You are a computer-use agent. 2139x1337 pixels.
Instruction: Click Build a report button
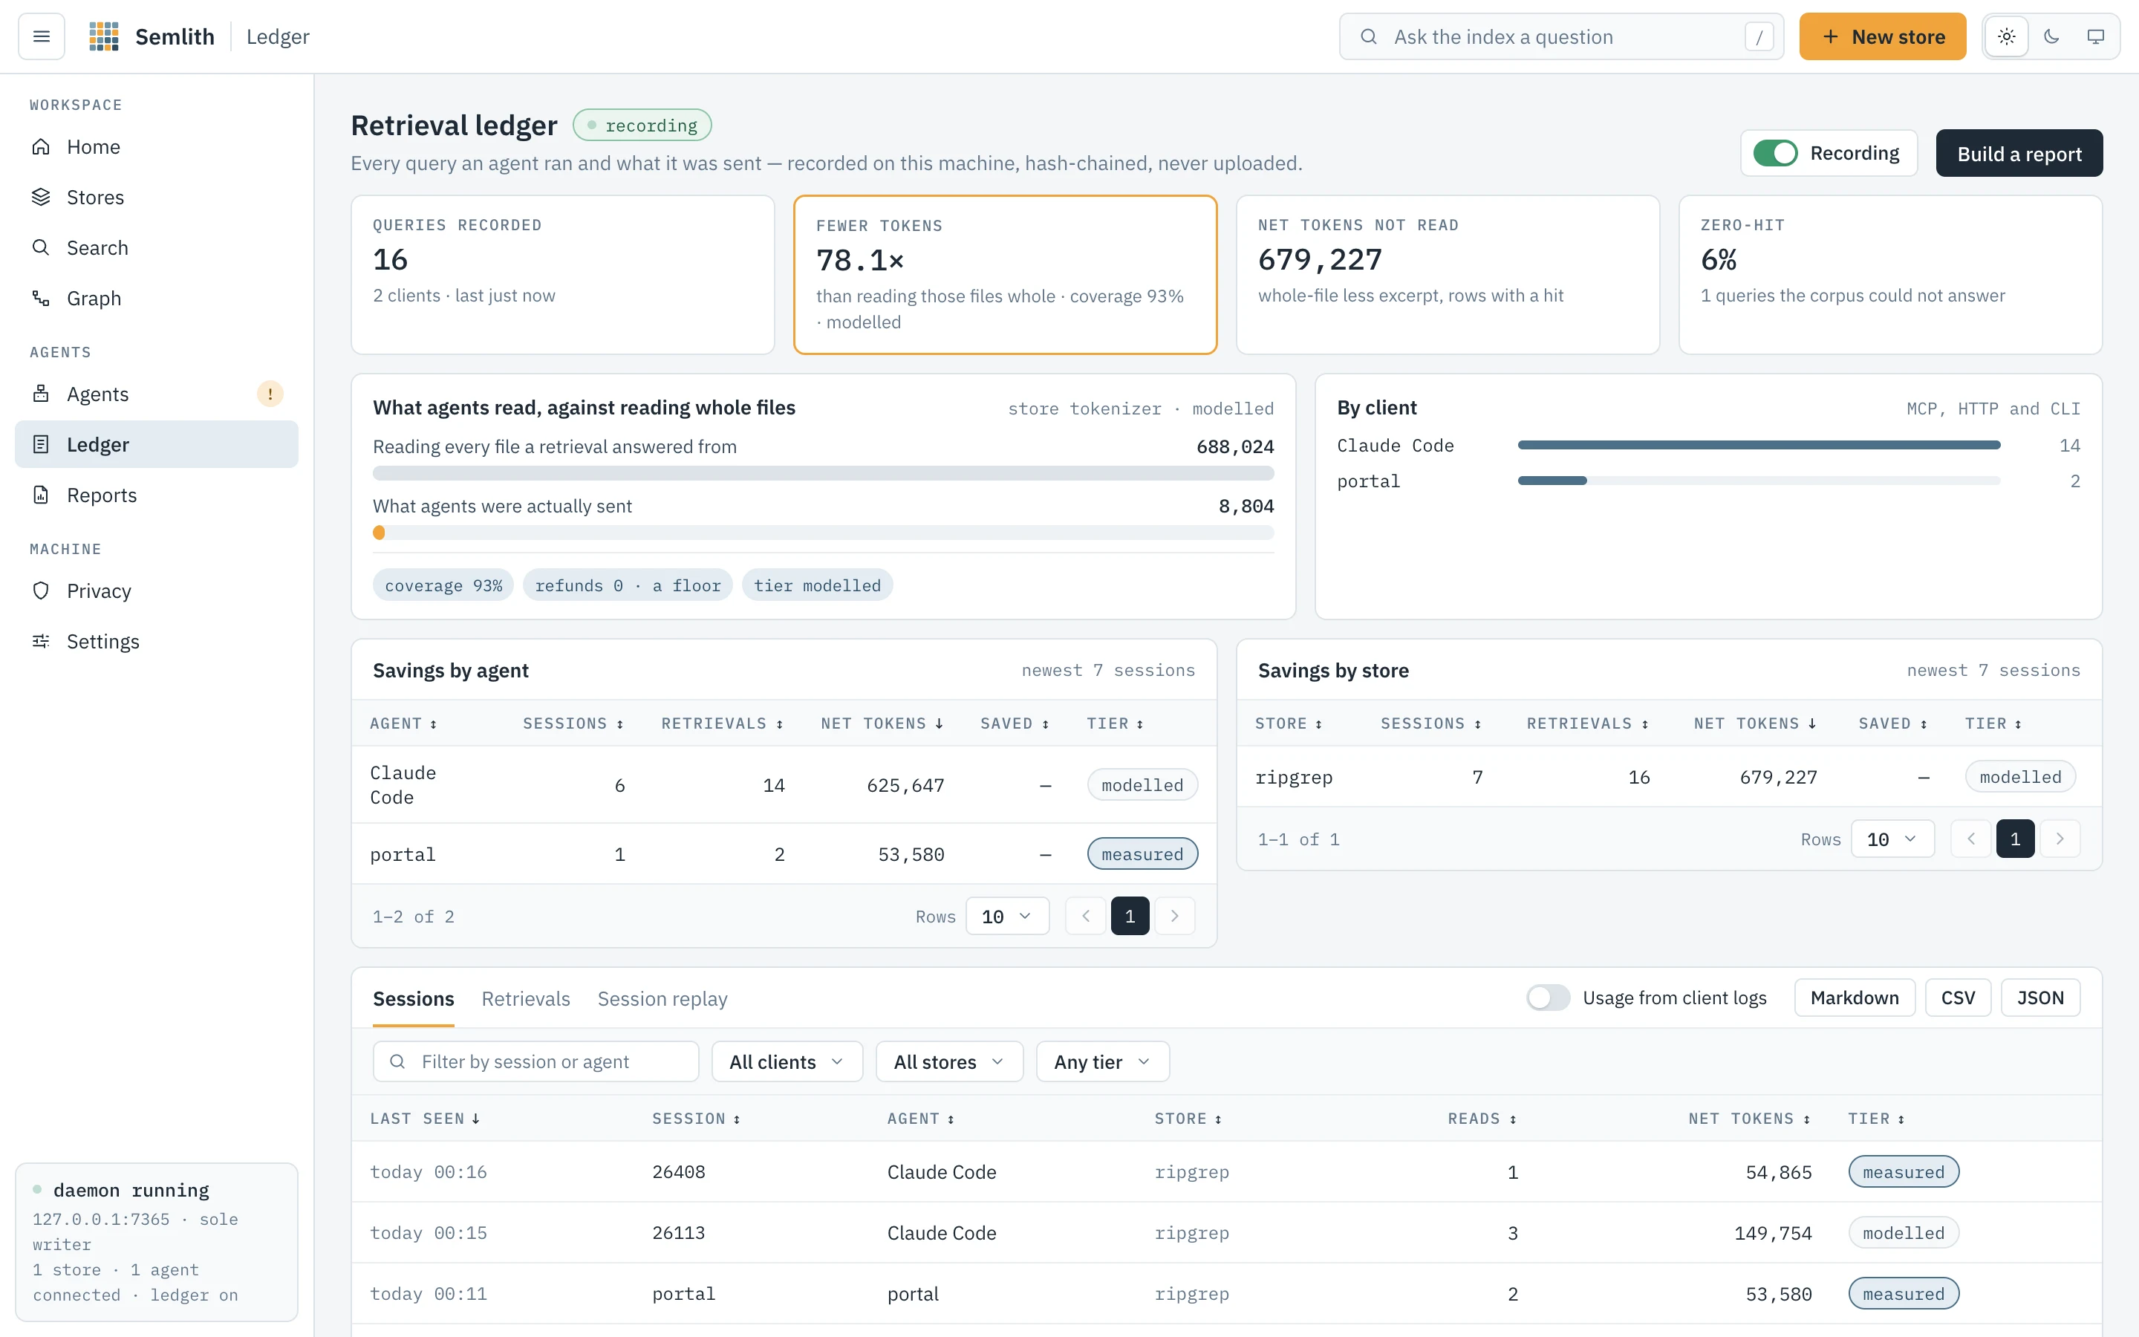[2019, 153]
